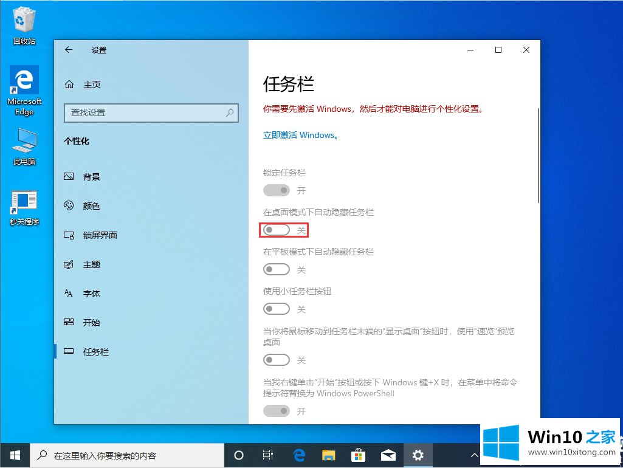The image size is (623, 468).
Task: Click the 颜色 palette icon in sidebar
Action: 69,205
